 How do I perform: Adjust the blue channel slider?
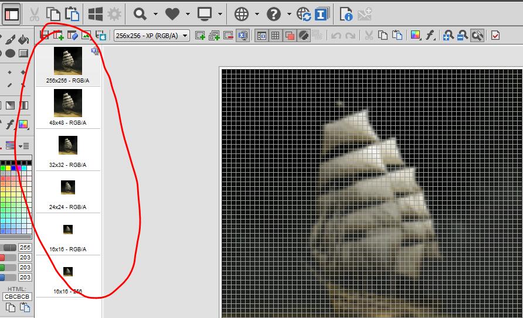tap(8, 277)
